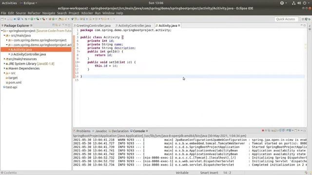Click the External Tools run icon
312x175 pixels.
tap(43, 19)
